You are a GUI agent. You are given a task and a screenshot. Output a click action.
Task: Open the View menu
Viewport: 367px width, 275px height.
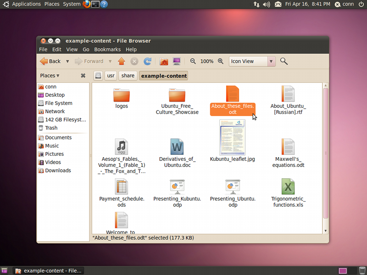click(72, 49)
